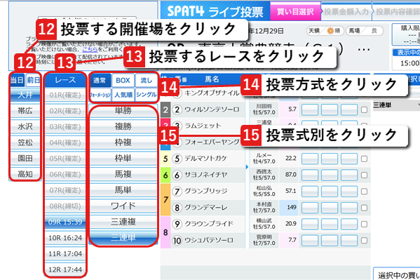Follow the こちら link in notice
The height and width of the screenshot is (280, 420).
[x=90, y=49]
